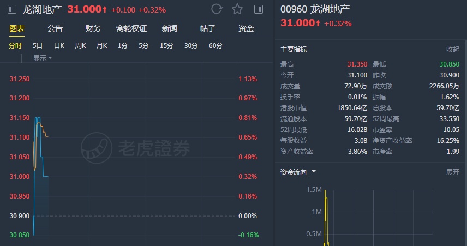
Task: Click the 净资产收益率 value 16.25%
Action: coord(448,141)
